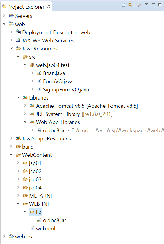
Task: Close the Project Explorer tab
Action: (48, 6)
